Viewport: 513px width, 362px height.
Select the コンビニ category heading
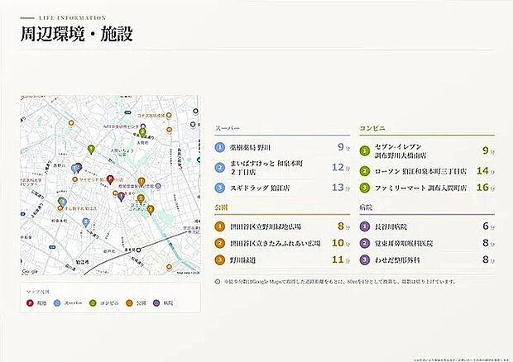pos(372,128)
